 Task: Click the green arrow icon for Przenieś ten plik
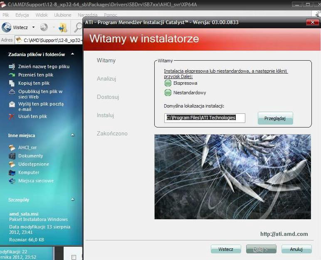(12, 75)
